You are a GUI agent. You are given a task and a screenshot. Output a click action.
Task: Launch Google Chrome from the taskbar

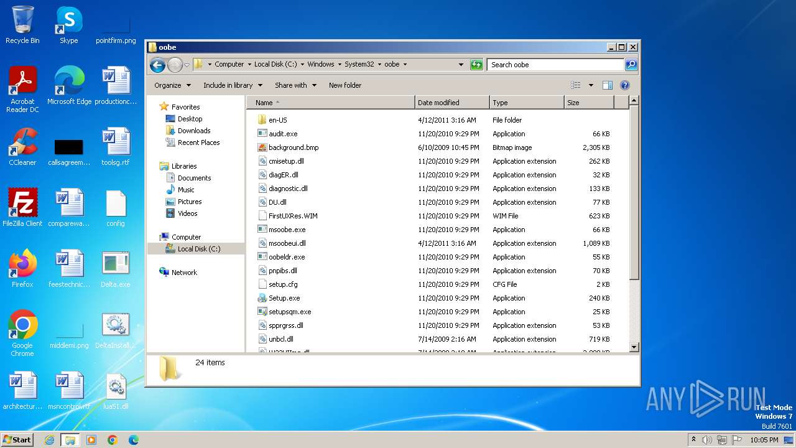click(113, 440)
